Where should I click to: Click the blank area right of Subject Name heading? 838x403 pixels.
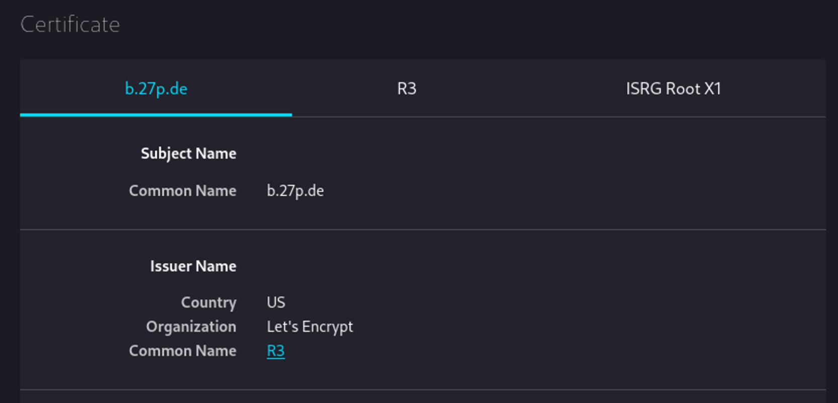click(503, 154)
